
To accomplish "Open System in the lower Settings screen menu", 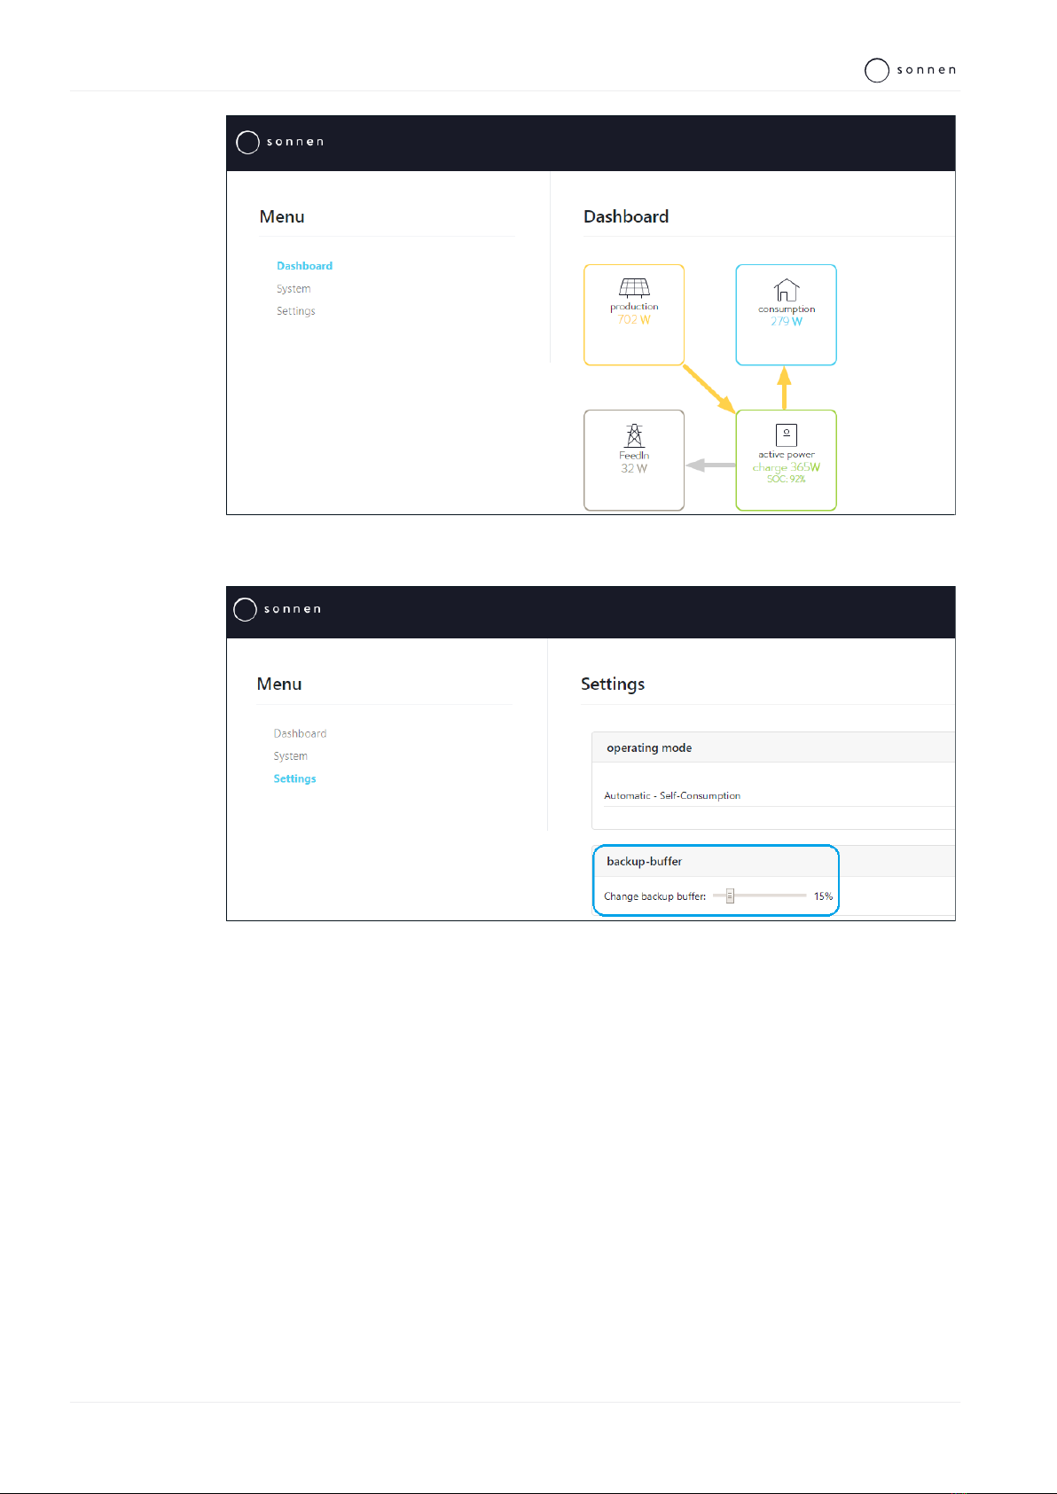I will [290, 756].
